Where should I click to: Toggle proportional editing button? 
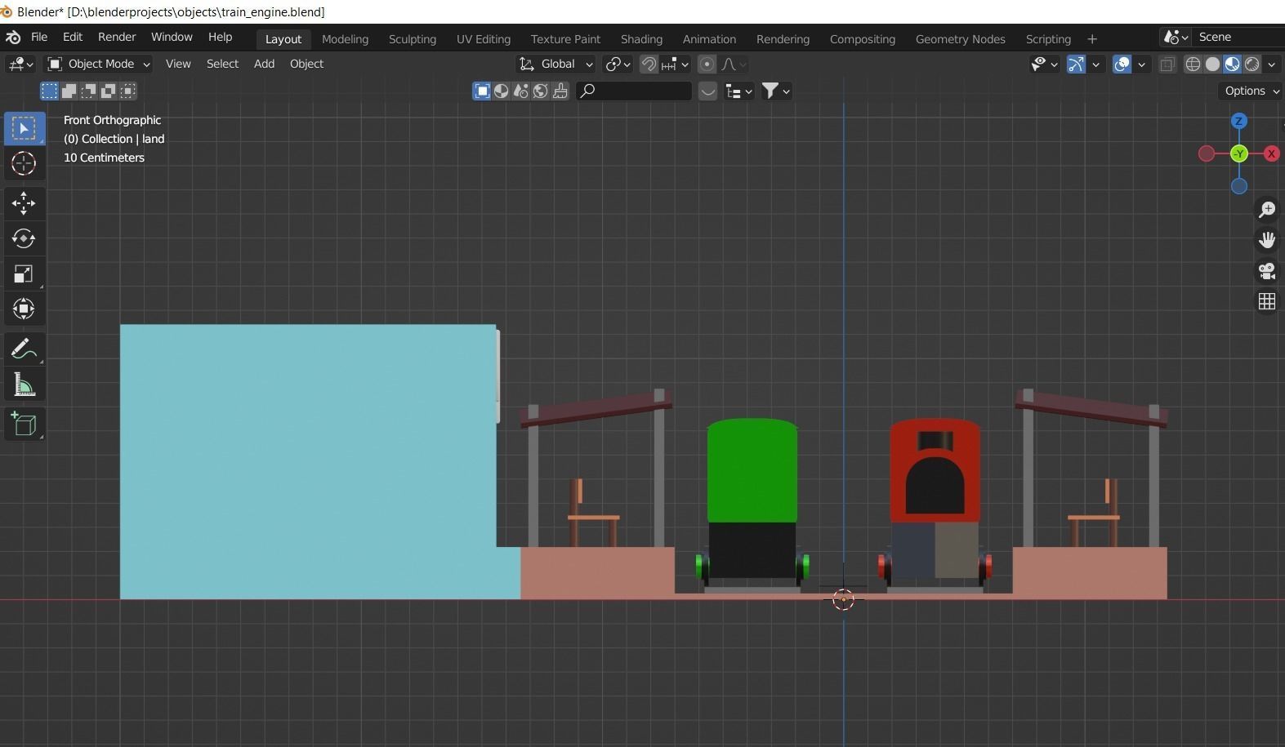[x=707, y=64]
